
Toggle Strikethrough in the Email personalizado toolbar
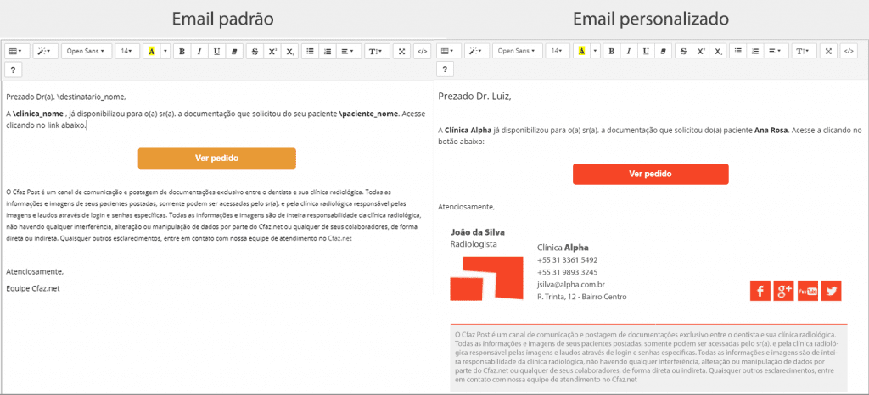click(684, 51)
